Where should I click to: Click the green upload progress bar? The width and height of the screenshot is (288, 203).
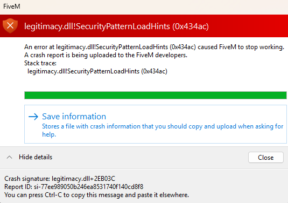[156, 95]
